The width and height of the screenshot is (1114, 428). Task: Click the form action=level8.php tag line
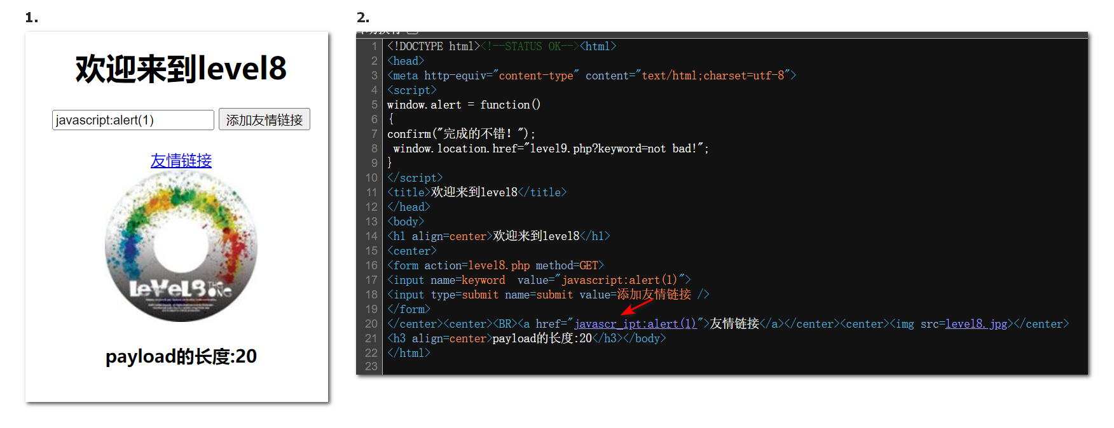coord(495,265)
